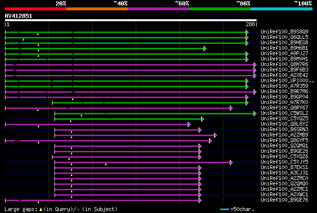Open the UniRef100_Q6QLL5 hit label

[x=284, y=37]
